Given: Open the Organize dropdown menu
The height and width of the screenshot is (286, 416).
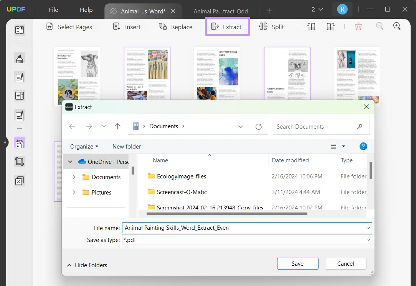Looking at the screenshot, I should click(84, 147).
